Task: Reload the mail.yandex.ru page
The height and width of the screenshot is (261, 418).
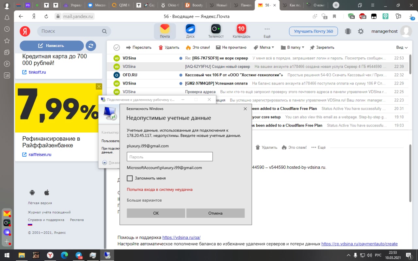Action: click(x=46, y=16)
